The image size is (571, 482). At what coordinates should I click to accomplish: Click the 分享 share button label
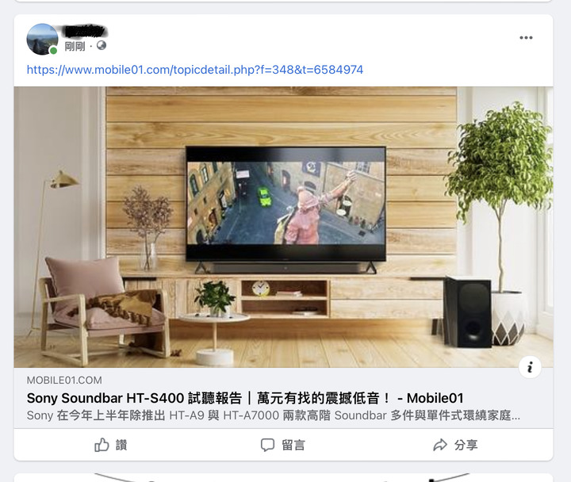point(466,445)
